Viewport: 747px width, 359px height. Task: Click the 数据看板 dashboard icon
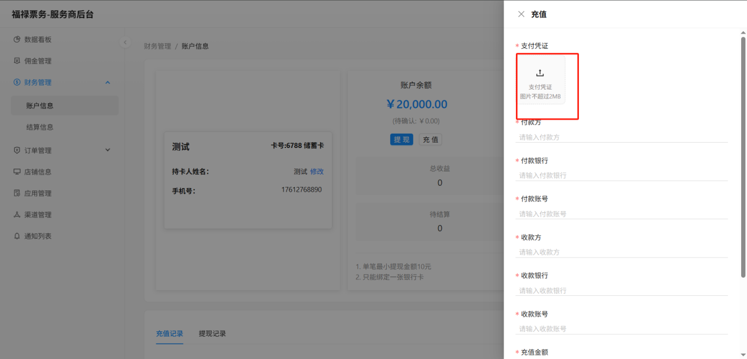(x=17, y=39)
